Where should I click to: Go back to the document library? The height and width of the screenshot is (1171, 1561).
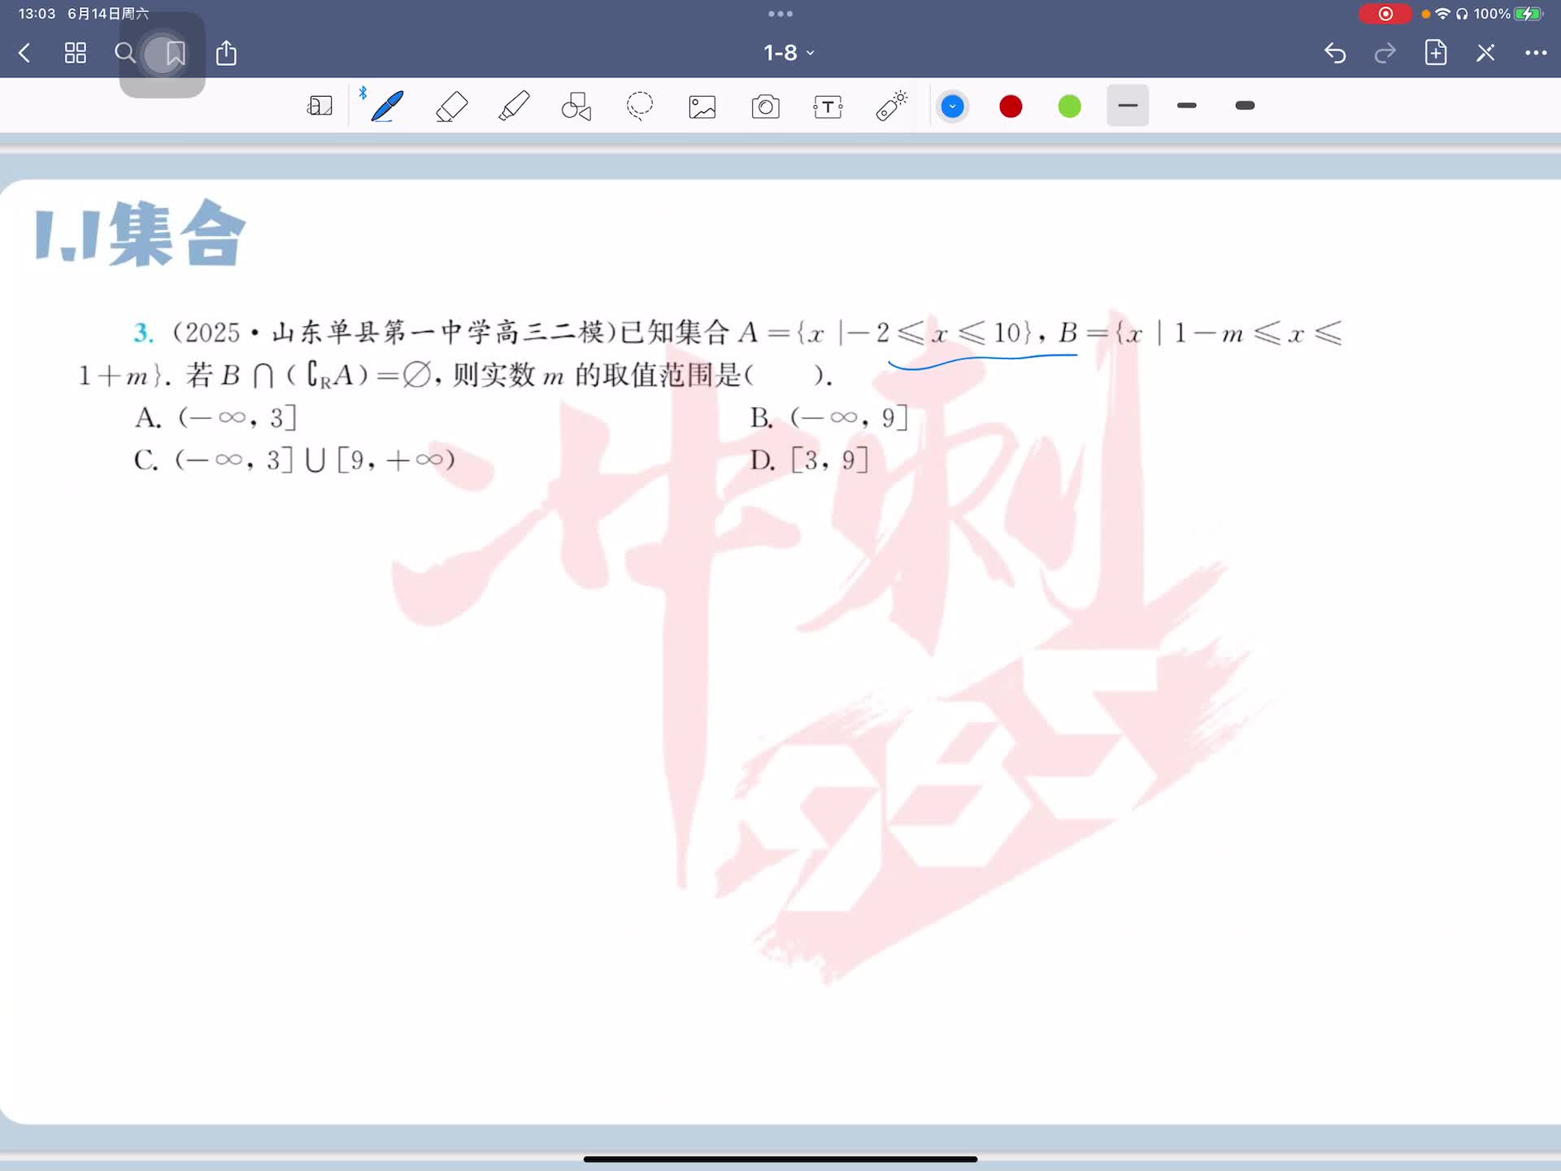[24, 54]
